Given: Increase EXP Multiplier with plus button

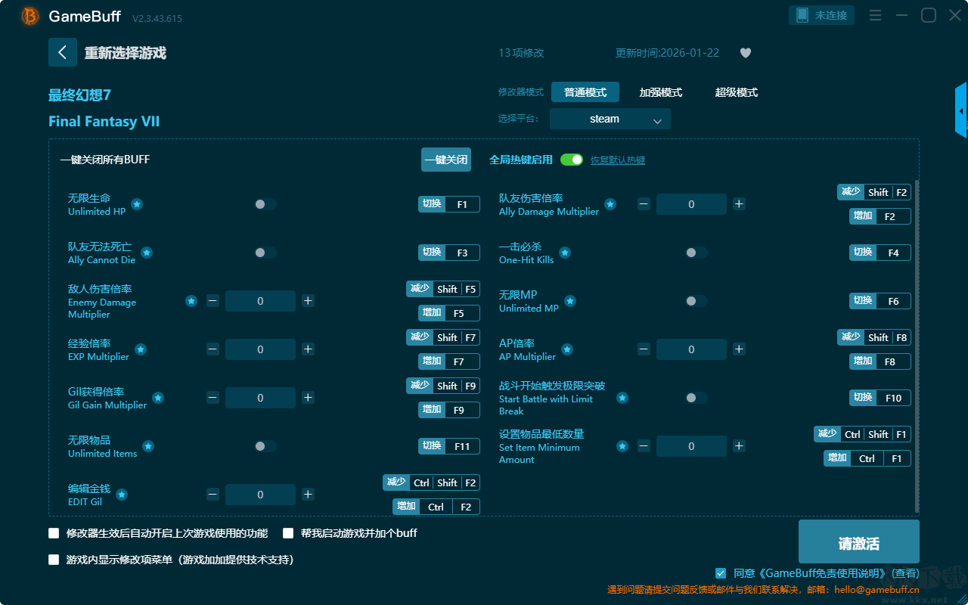Looking at the screenshot, I should coord(308,349).
